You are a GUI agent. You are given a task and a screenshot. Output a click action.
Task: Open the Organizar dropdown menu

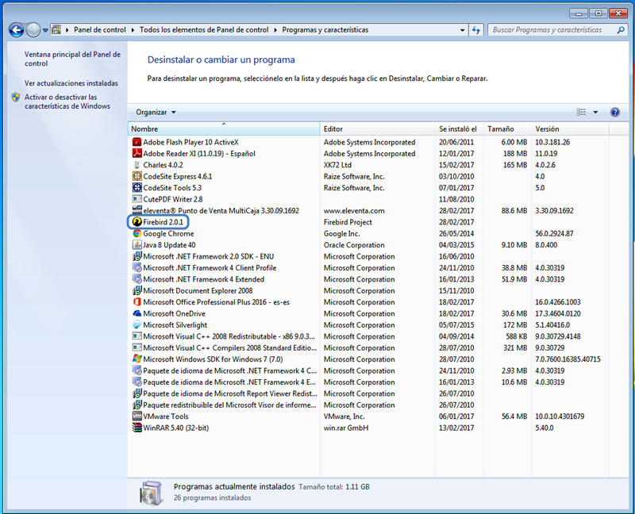coord(156,112)
